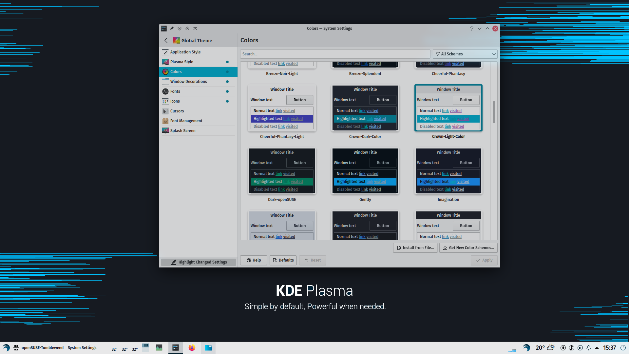Click the context help question mark
The width and height of the screenshot is (629, 354).
[472, 29]
